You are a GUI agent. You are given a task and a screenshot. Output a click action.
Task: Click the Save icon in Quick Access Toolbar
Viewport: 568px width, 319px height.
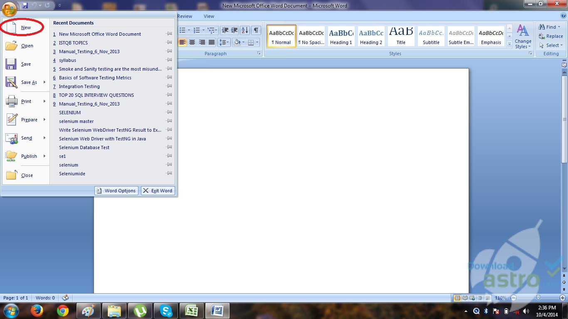25,5
